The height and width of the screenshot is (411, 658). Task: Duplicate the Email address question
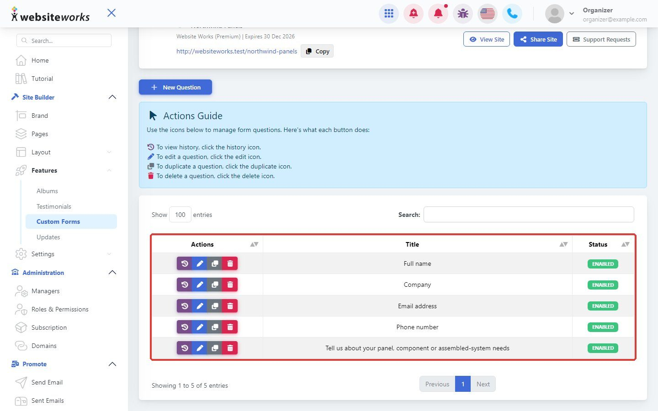click(215, 306)
